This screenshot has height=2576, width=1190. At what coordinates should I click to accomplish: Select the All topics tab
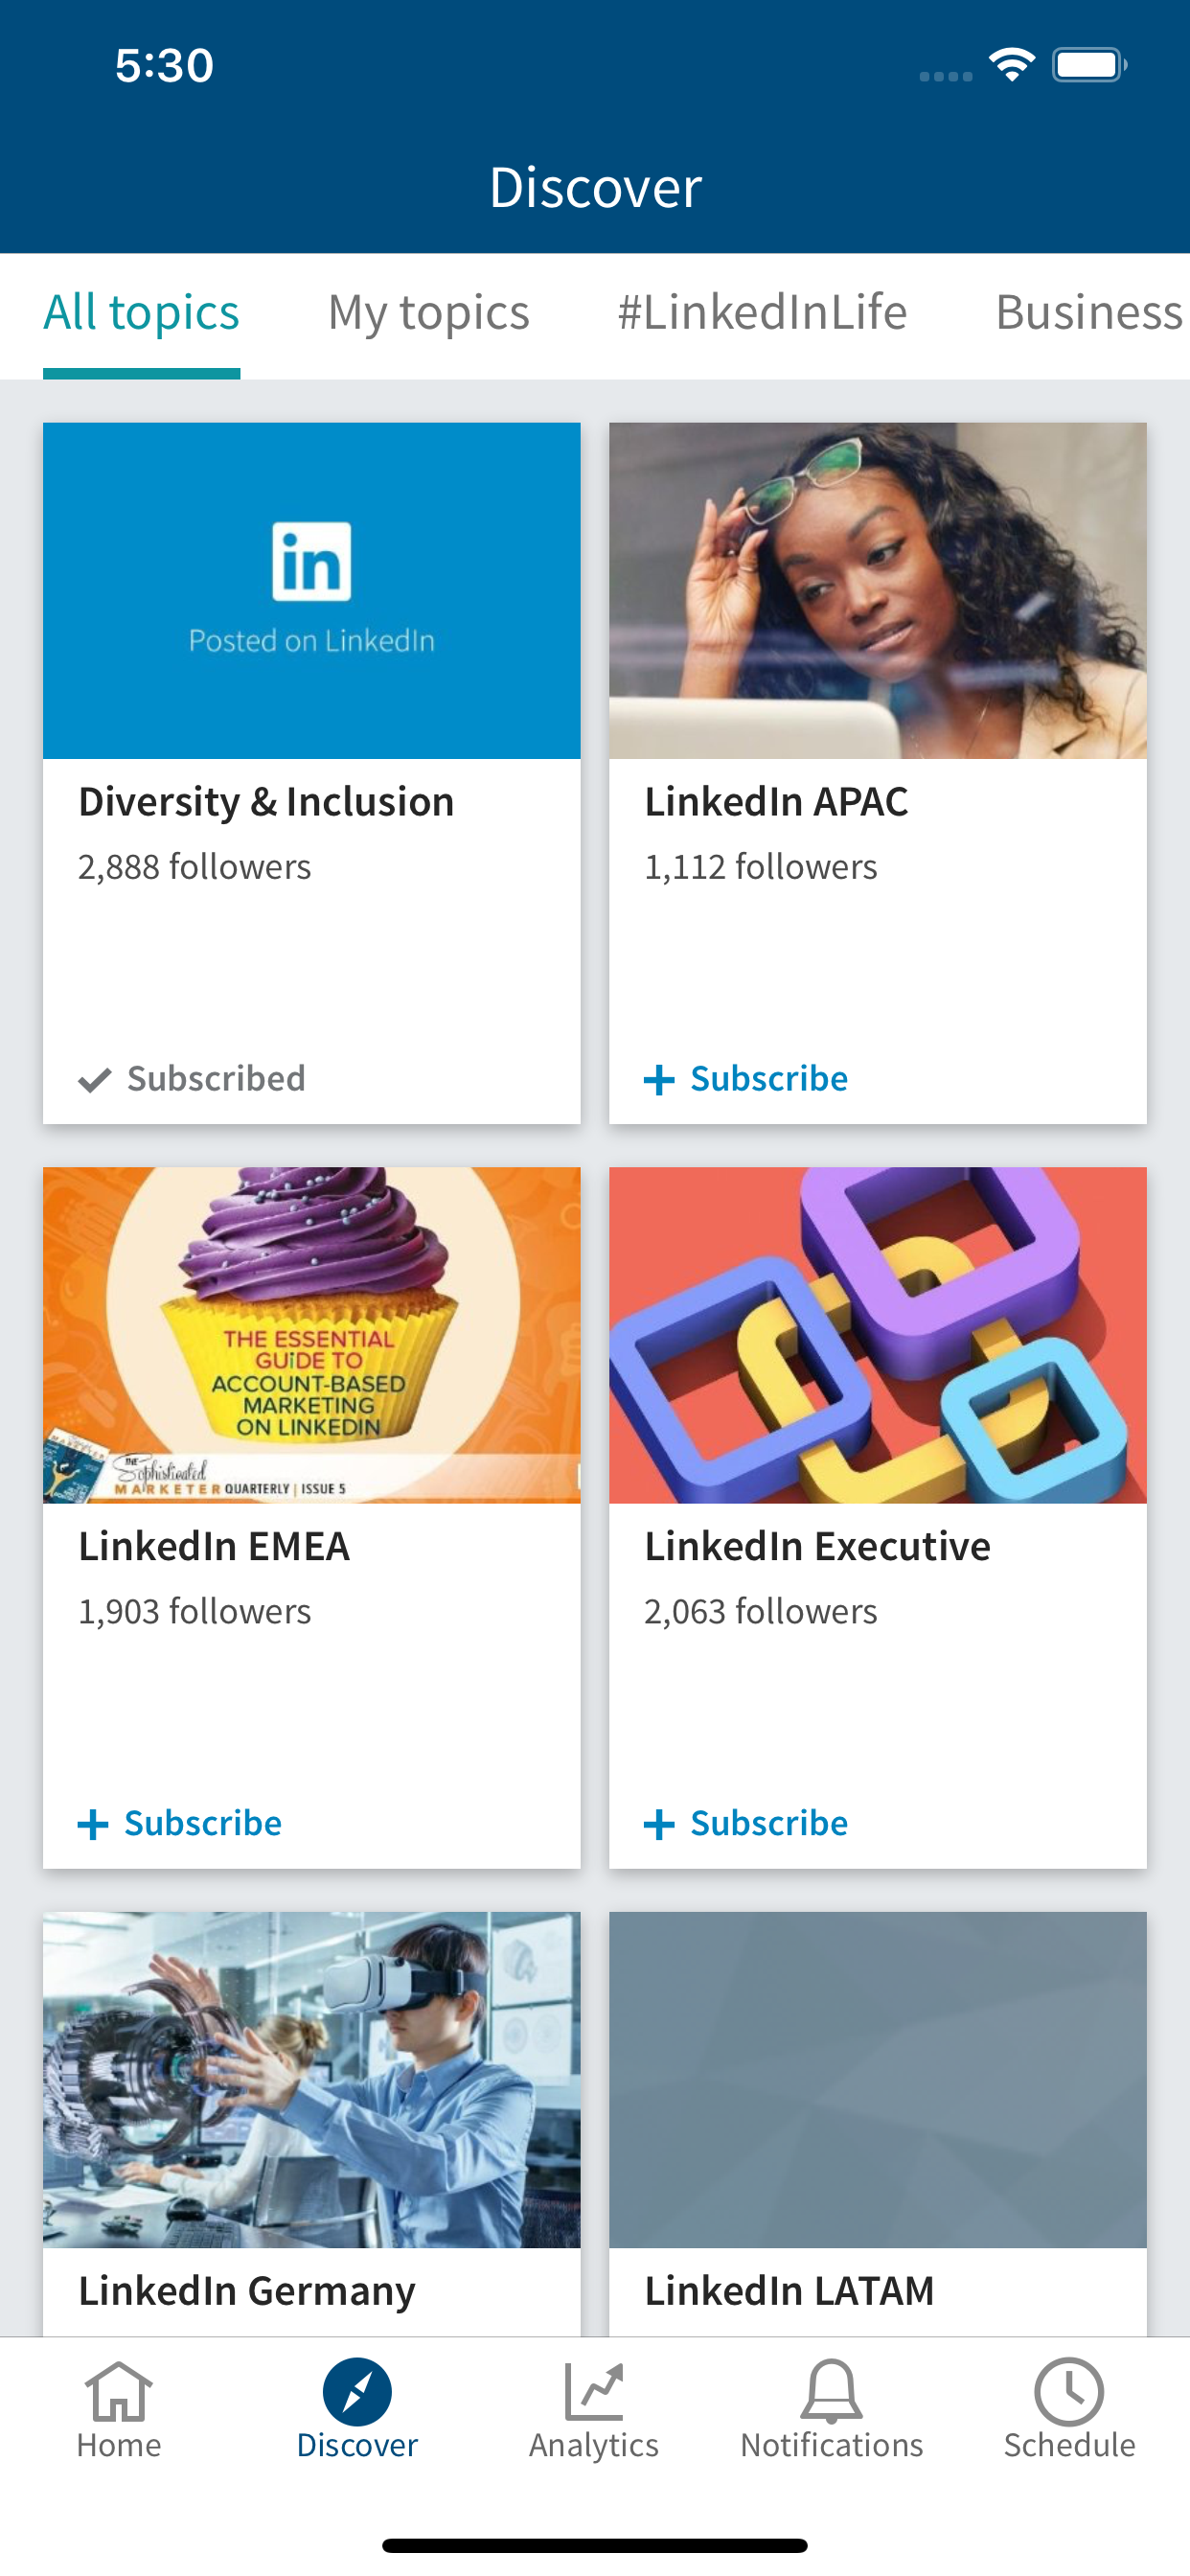coord(141,312)
